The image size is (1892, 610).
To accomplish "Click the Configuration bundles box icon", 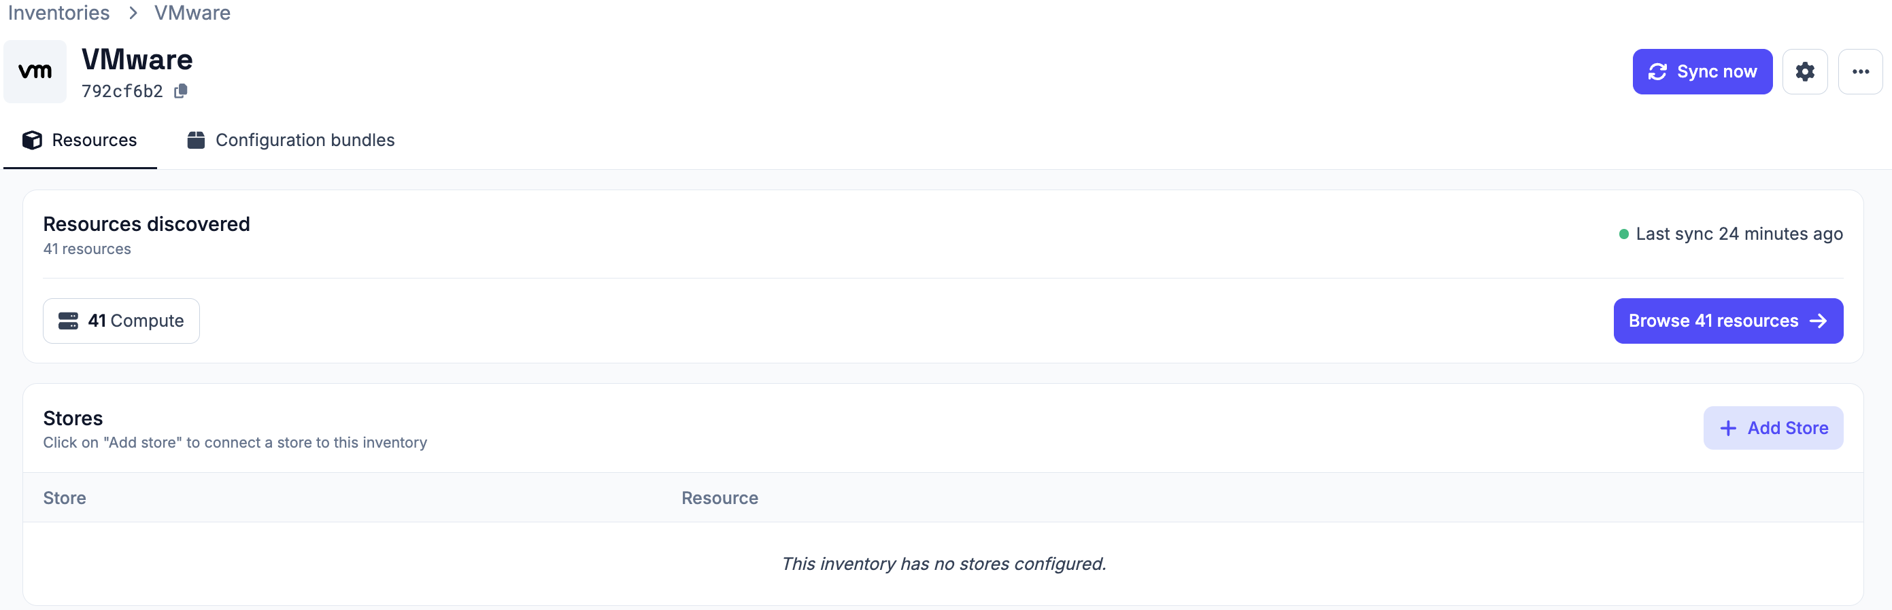I will [196, 140].
